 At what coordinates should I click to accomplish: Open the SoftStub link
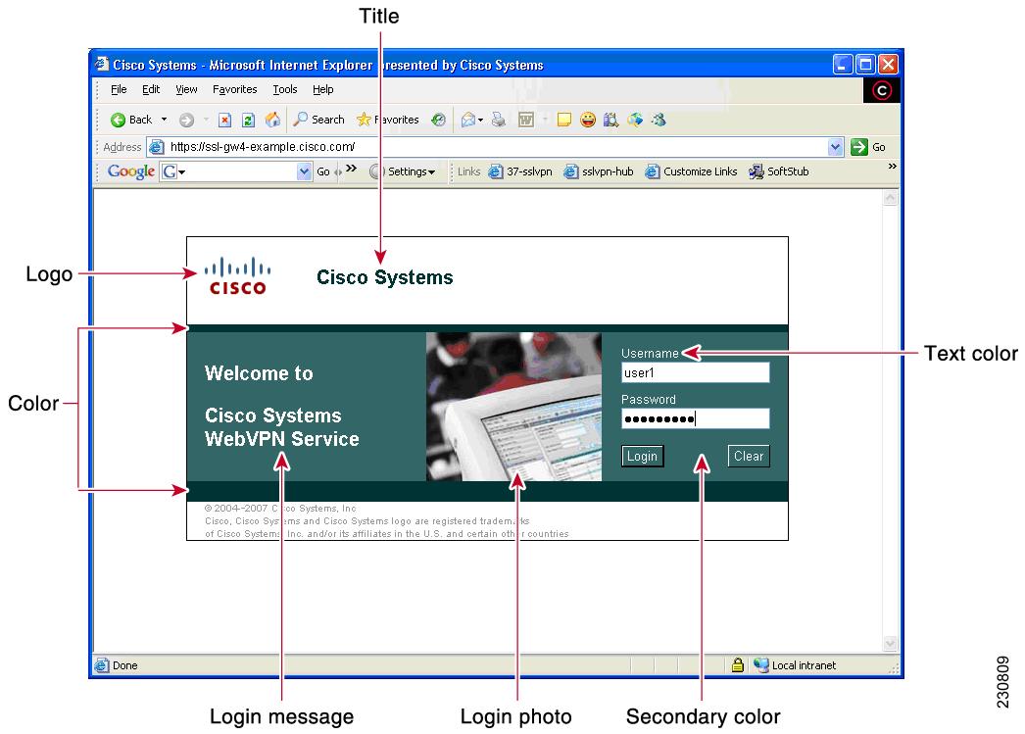[779, 171]
